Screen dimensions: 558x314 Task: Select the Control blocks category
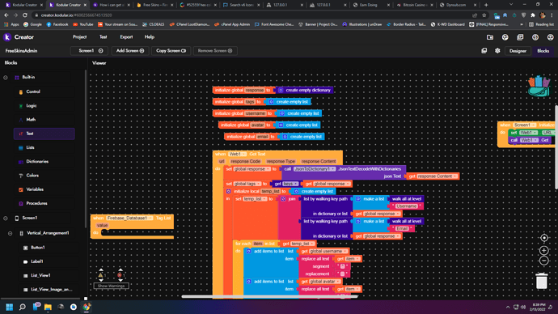[x=44, y=91]
